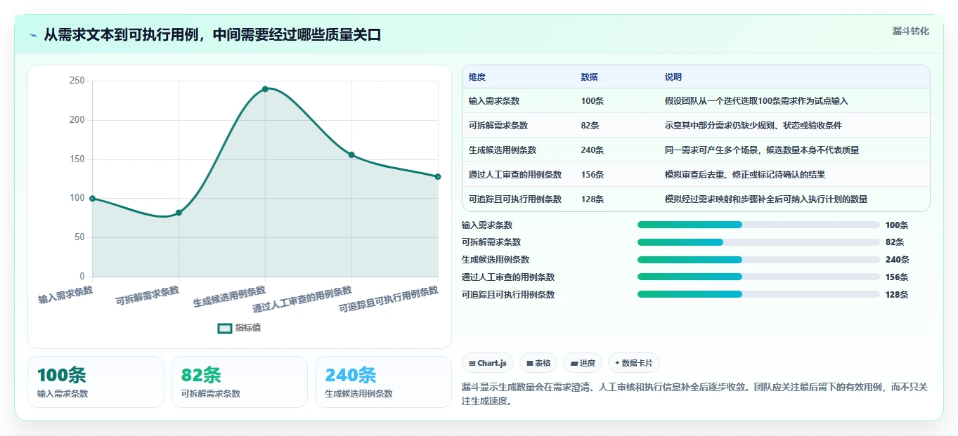This screenshot has height=436, width=958.
Task: Open the 100条 输入需求条数 data card
Action: [x=96, y=382]
